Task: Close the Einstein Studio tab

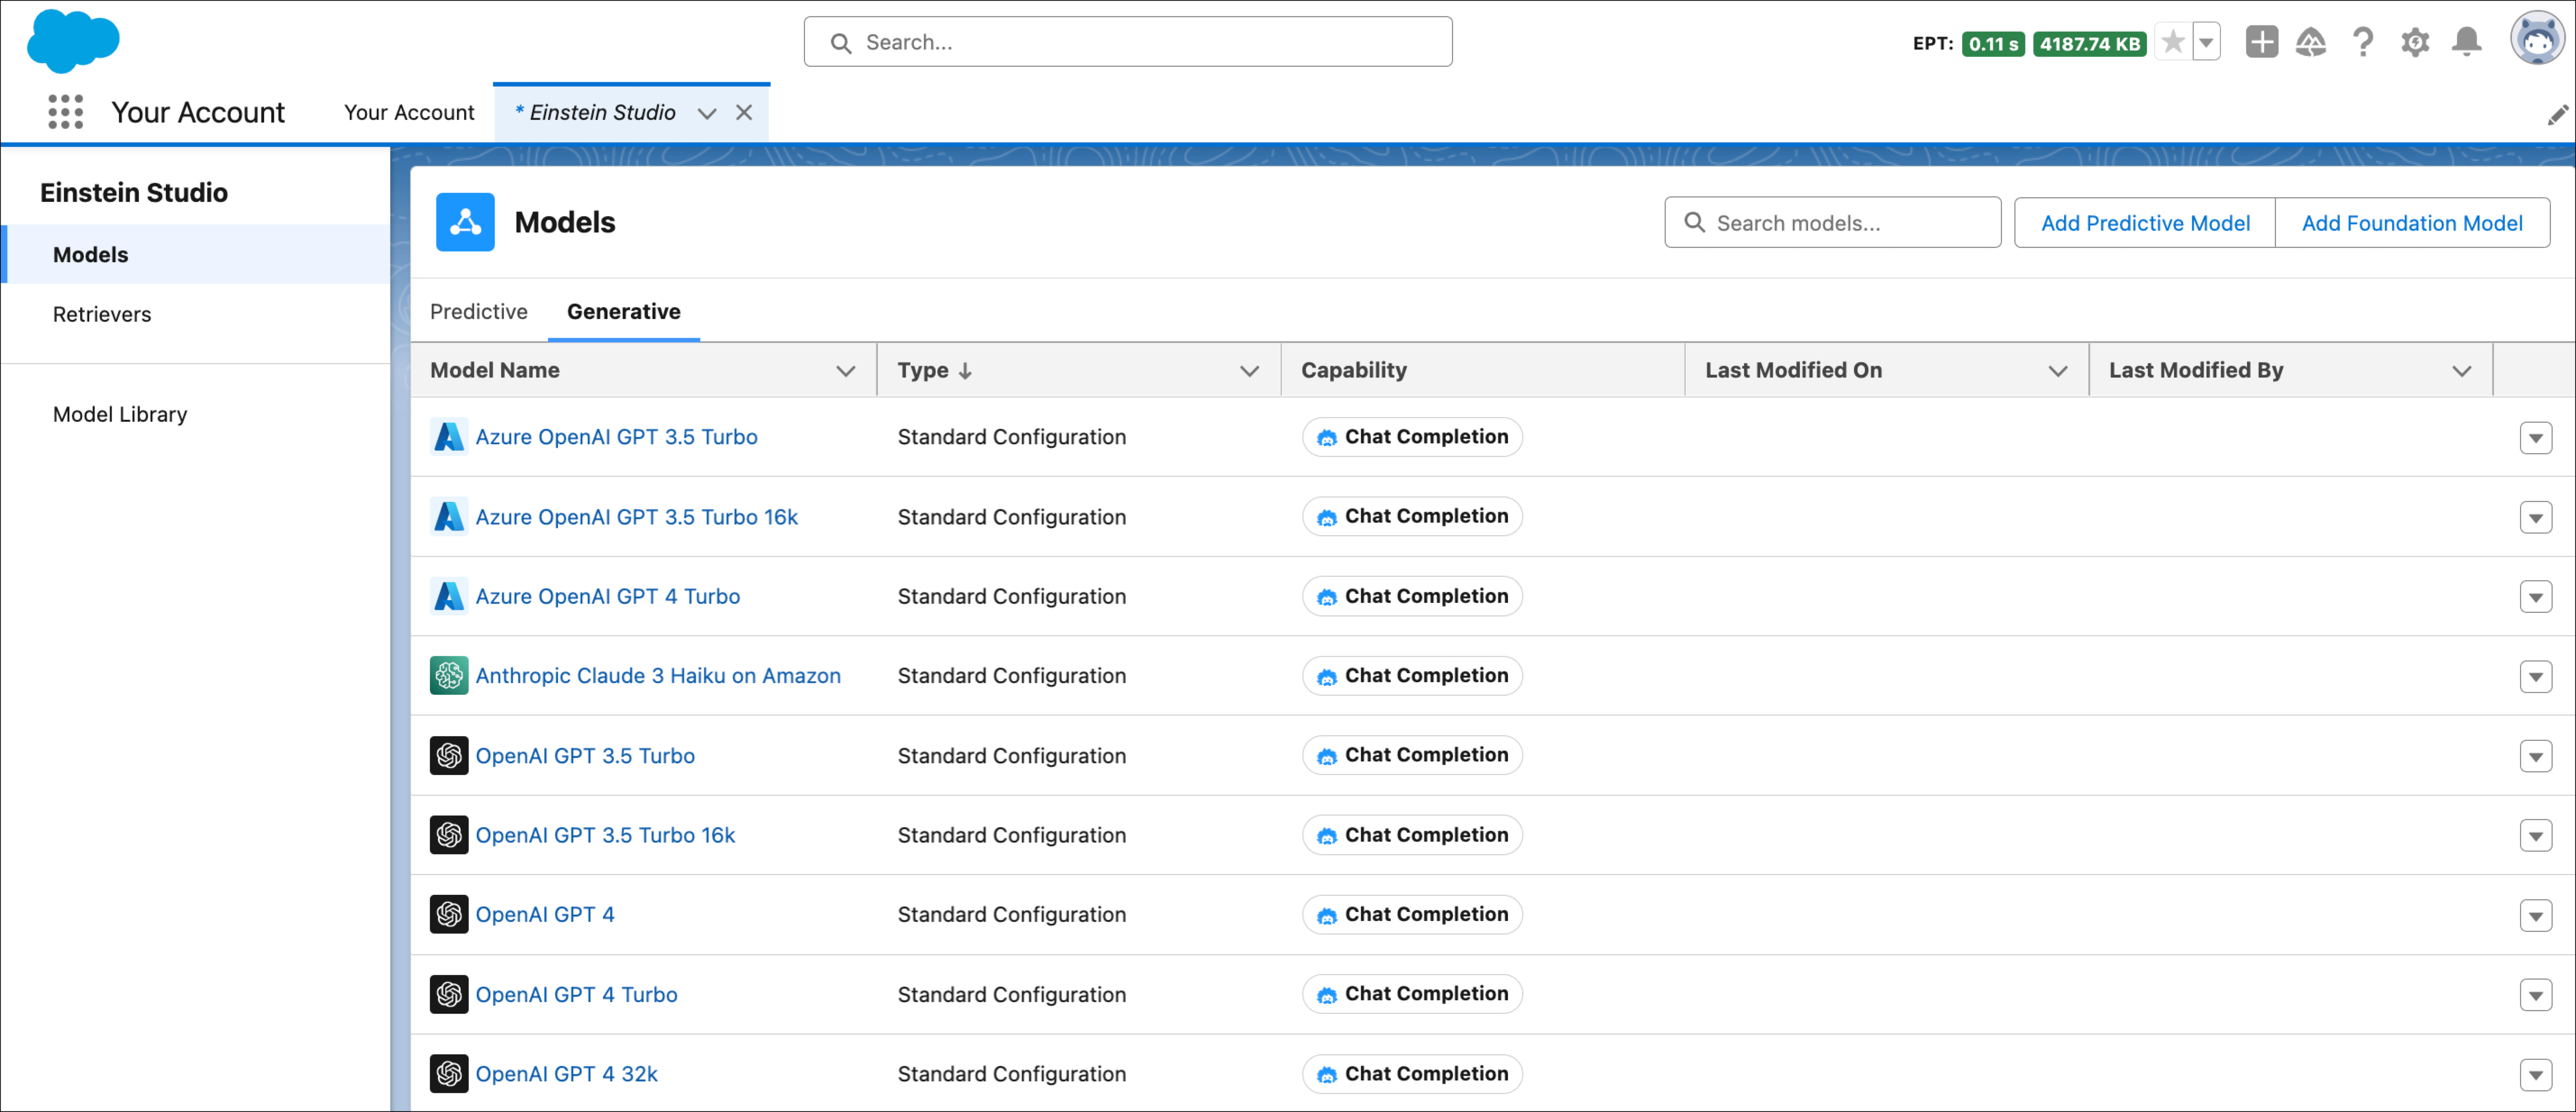Action: [744, 113]
